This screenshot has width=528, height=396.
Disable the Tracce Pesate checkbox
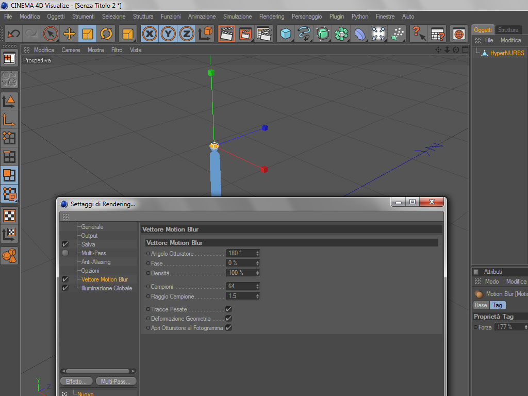(228, 309)
